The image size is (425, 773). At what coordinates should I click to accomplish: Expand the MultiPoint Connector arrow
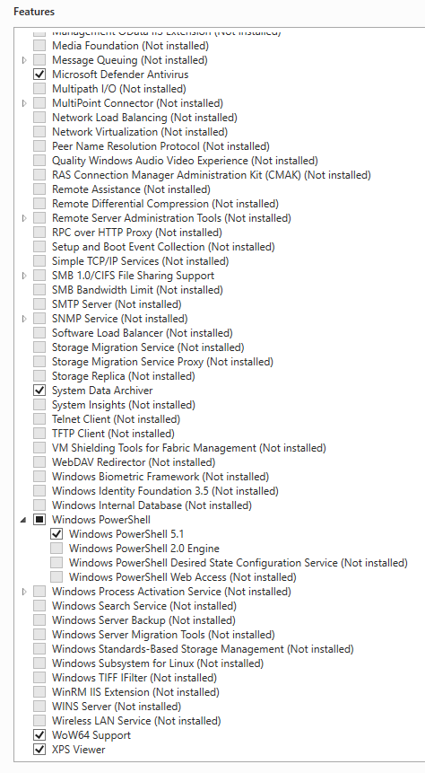[x=24, y=103]
